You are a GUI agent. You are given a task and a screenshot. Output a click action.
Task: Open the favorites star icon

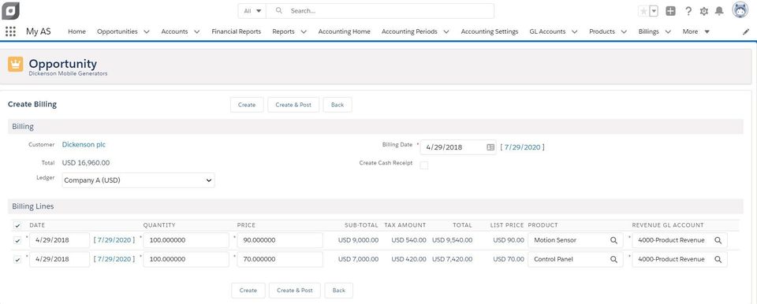click(643, 11)
